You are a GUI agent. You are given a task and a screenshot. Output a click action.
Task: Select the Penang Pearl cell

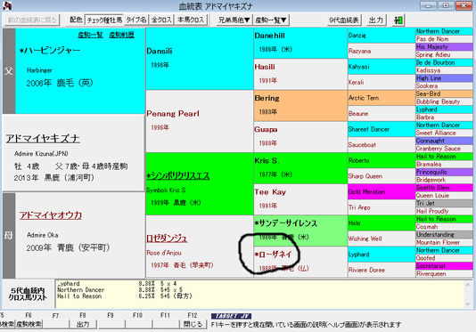(200, 121)
